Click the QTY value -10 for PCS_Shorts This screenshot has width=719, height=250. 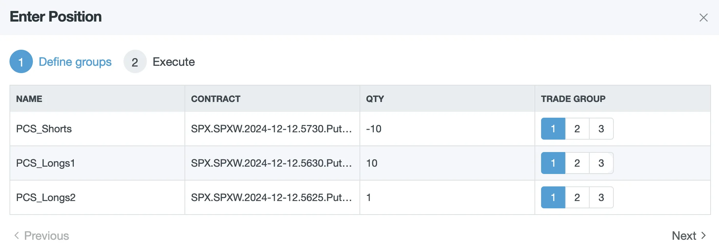pos(373,129)
